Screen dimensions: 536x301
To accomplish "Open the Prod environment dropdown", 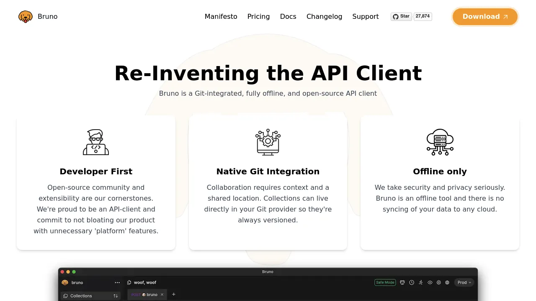I will click(x=464, y=283).
